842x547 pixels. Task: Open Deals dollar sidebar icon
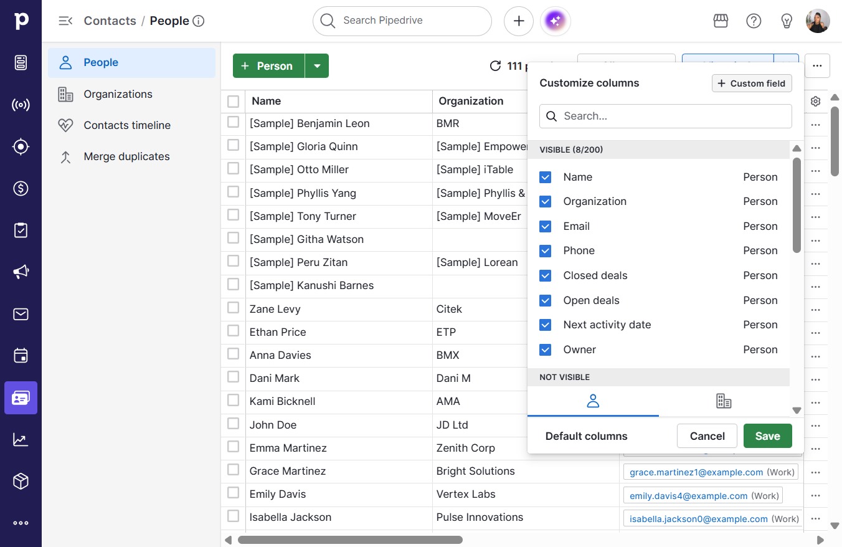tap(21, 188)
